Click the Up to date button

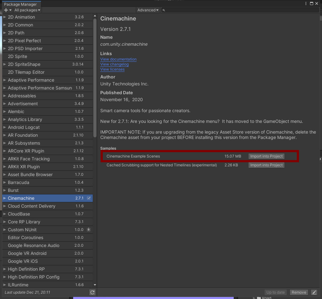pyautogui.click(x=275, y=292)
